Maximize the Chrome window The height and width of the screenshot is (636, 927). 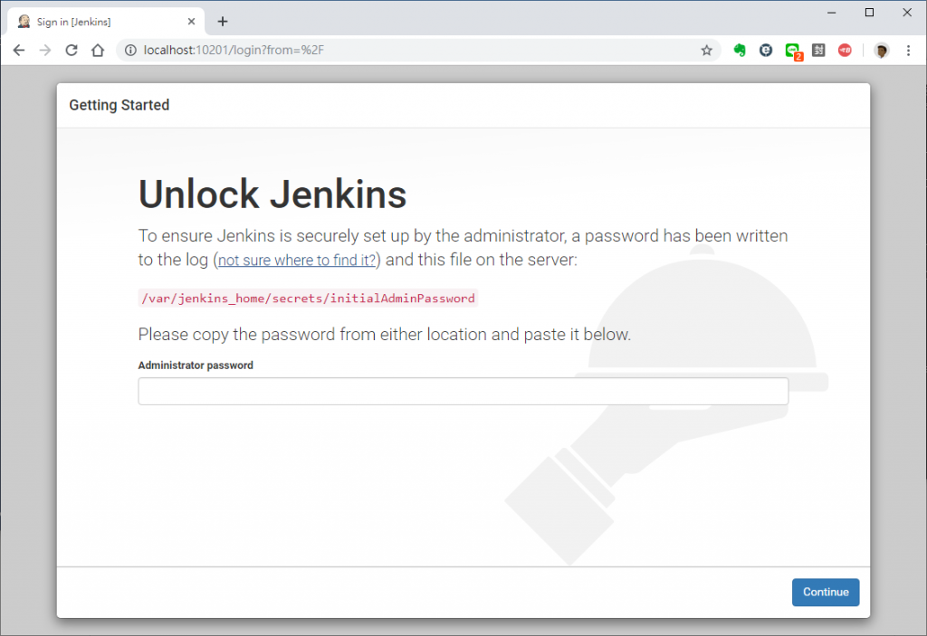coord(869,13)
